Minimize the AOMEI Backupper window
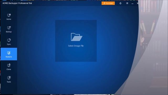The image size is (168, 95). click(x=132, y=3)
